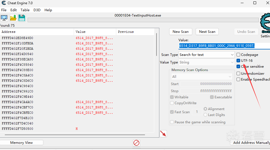Select address FFFFD402F4CBF7C0 row
Screen dimensions: 270x150
tap(77, 107)
